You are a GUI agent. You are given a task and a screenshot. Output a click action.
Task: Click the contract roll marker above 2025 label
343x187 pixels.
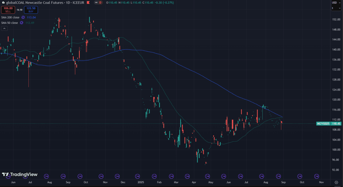137,175
